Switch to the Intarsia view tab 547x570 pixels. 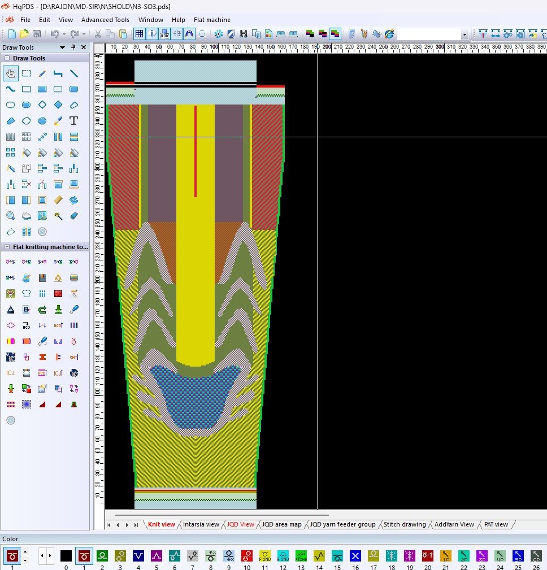pyautogui.click(x=201, y=525)
